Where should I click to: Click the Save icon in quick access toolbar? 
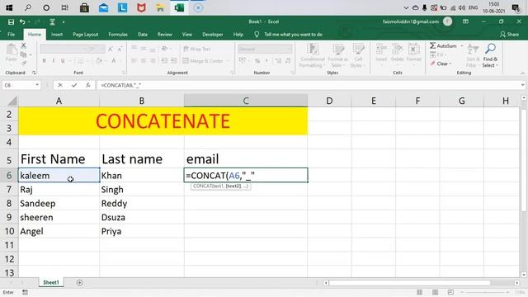click(11, 22)
